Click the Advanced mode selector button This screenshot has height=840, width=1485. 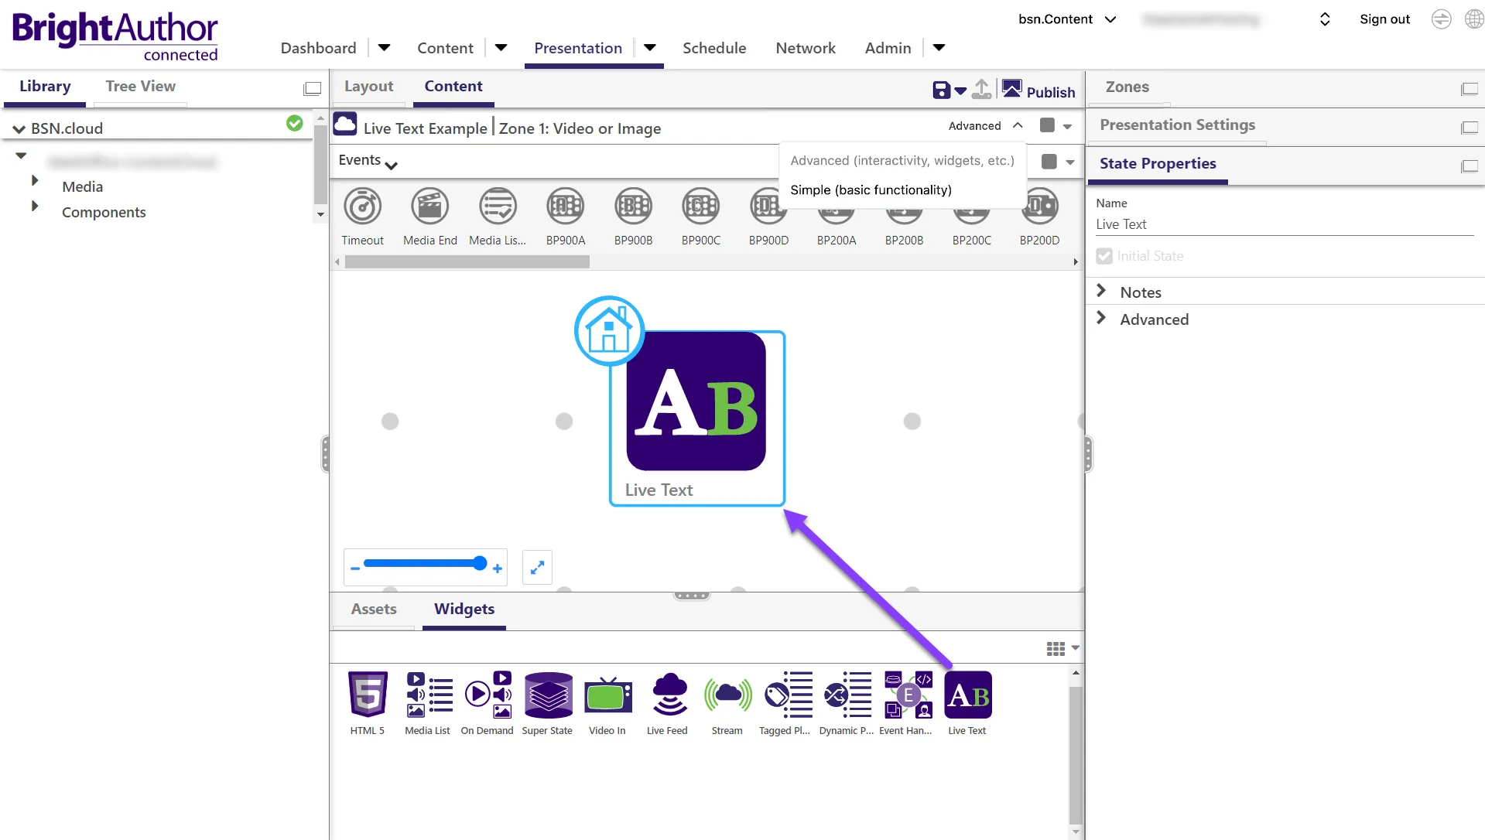986,126
